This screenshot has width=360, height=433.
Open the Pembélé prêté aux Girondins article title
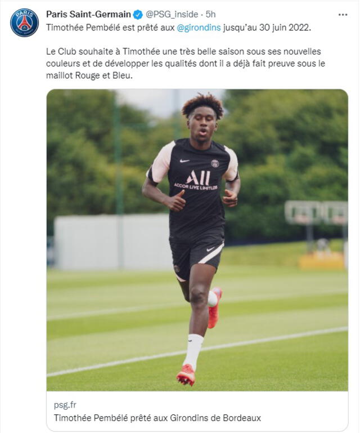click(x=157, y=418)
